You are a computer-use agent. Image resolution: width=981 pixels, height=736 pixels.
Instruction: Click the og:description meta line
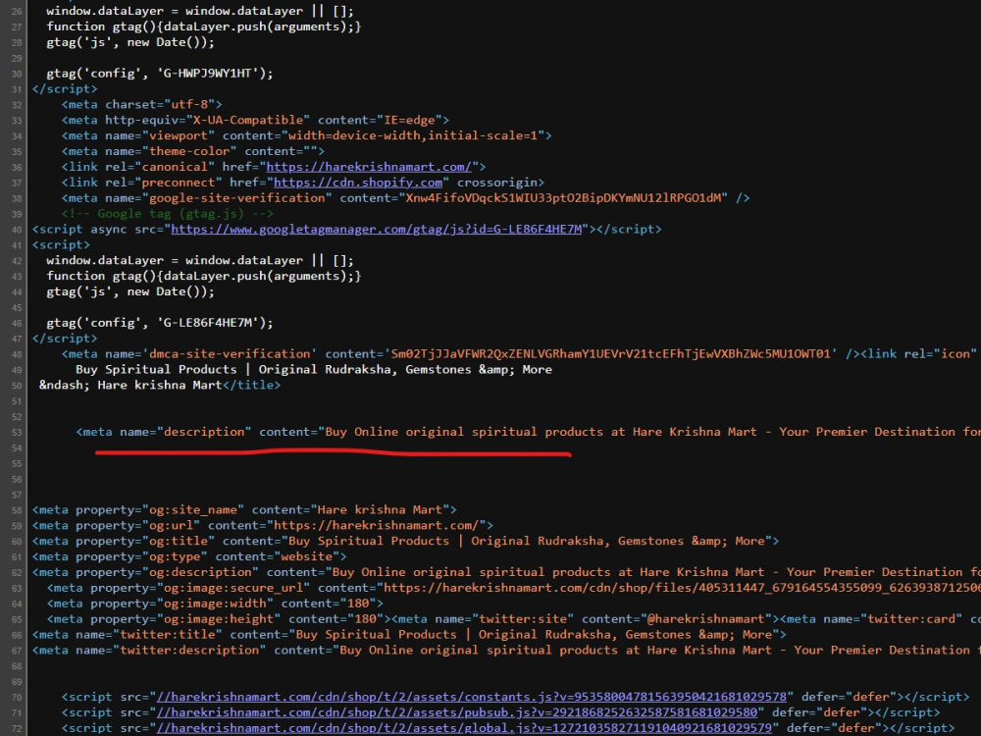506,573
